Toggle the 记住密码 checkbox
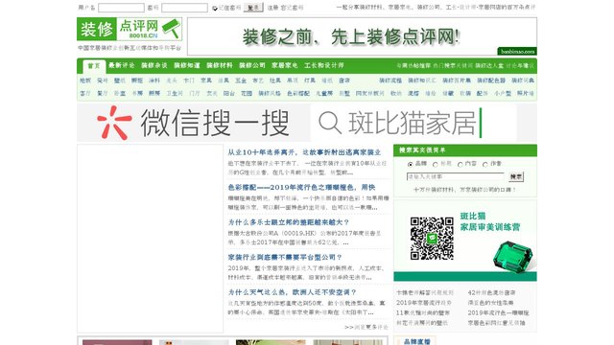 [215, 9]
